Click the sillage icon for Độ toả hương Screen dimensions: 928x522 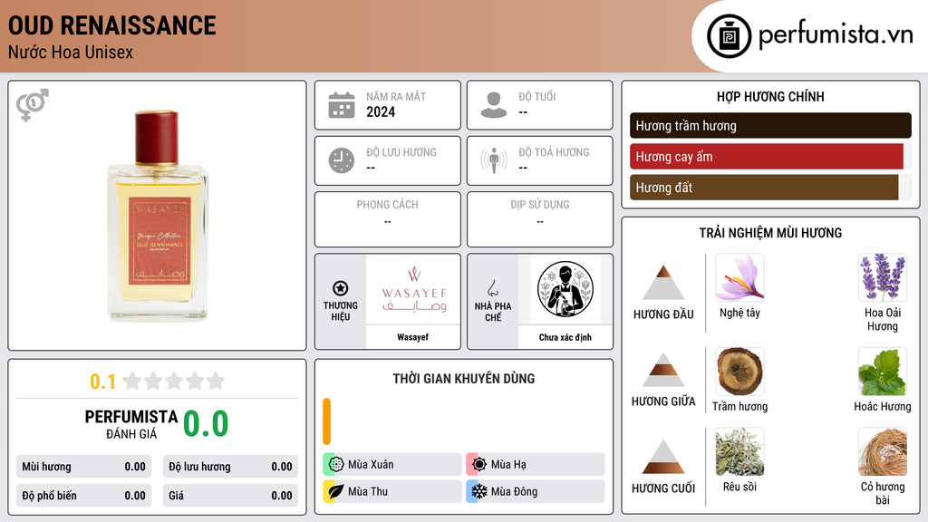pyautogui.click(x=494, y=160)
